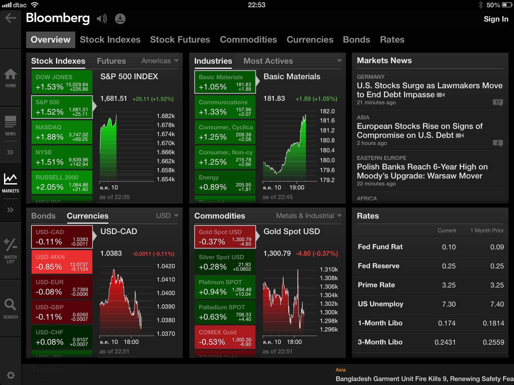Expand the Markets sidebar section chevrons

coord(11,210)
